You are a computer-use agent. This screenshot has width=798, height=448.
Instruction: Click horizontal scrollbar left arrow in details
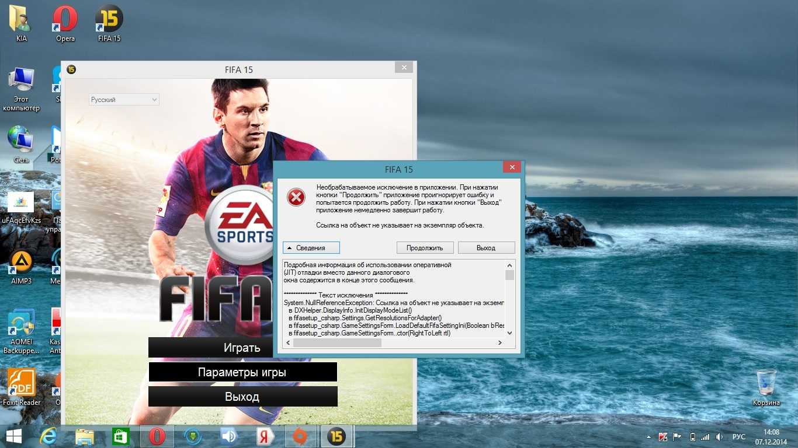288,343
